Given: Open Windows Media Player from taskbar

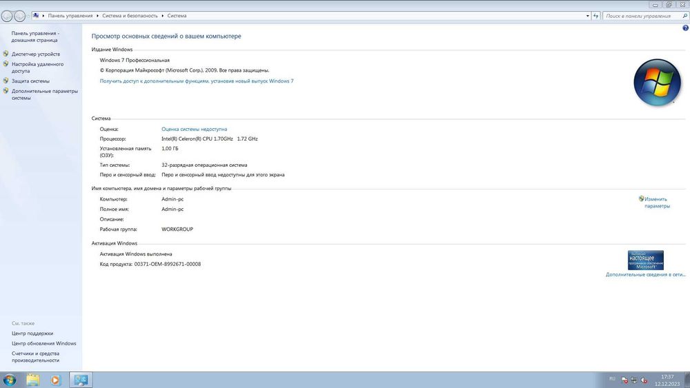Looking at the screenshot, I should click(x=55, y=380).
